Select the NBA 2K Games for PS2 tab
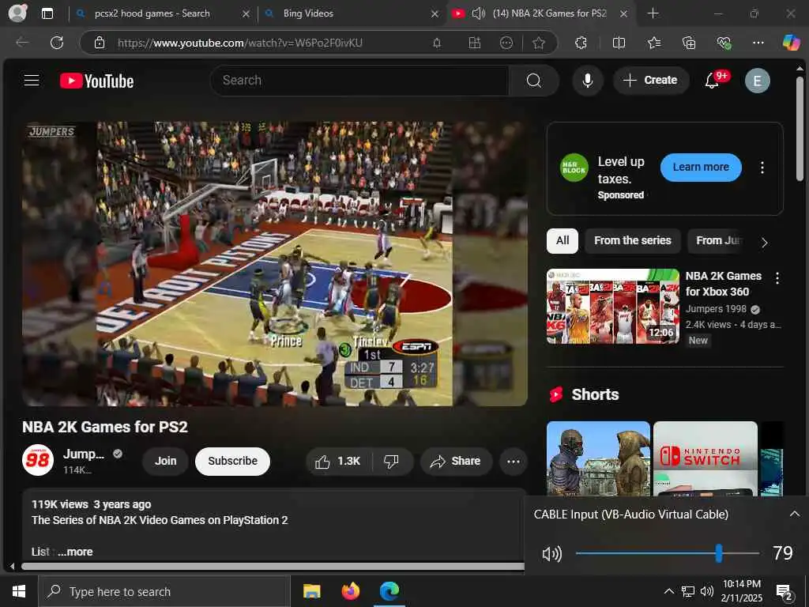 541,13
